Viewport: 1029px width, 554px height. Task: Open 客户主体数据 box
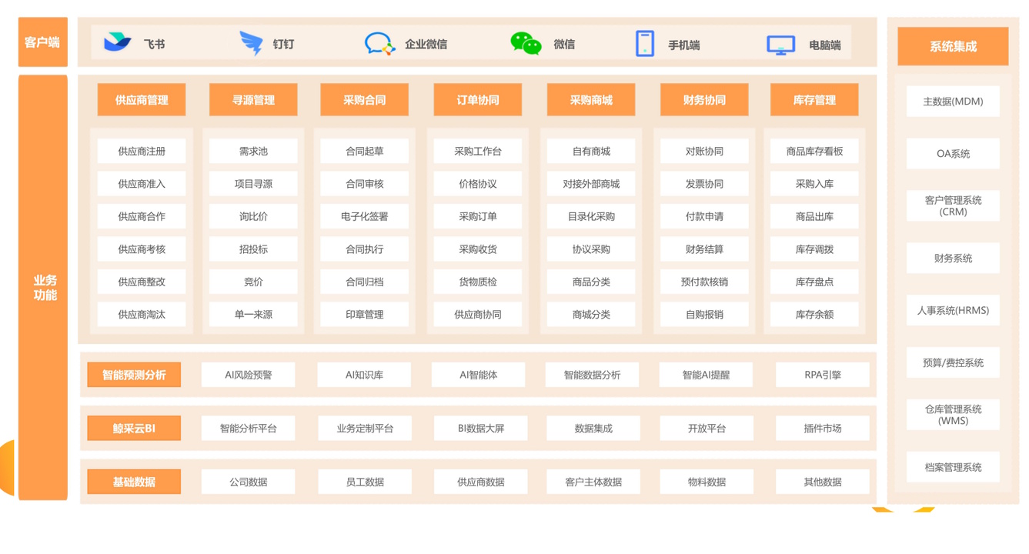coord(593,482)
